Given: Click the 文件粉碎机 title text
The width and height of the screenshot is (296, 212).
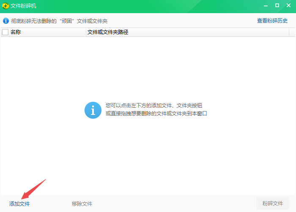Looking at the screenshot, I should point(23,6).
